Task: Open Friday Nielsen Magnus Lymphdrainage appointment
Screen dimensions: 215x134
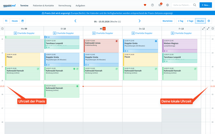Action: (180, 46)
